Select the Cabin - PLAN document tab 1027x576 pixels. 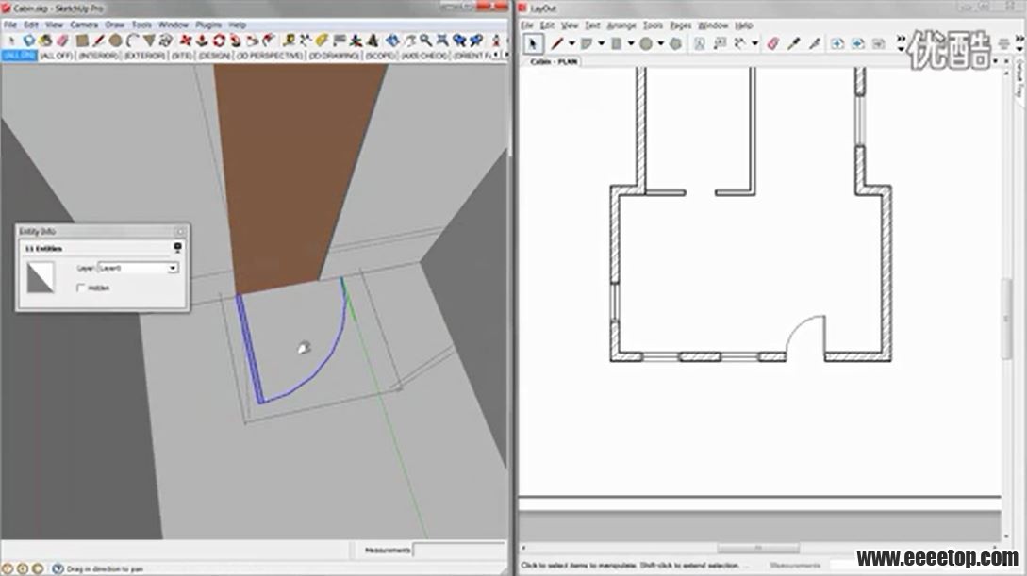[554, 61]
